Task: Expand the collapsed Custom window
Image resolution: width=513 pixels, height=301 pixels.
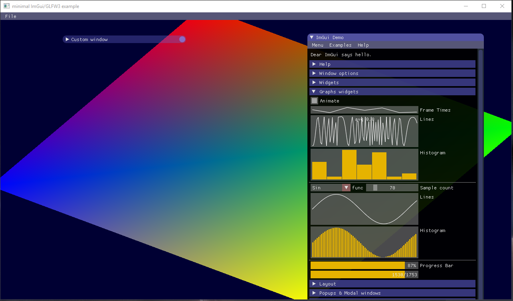Action: point(67,39)
